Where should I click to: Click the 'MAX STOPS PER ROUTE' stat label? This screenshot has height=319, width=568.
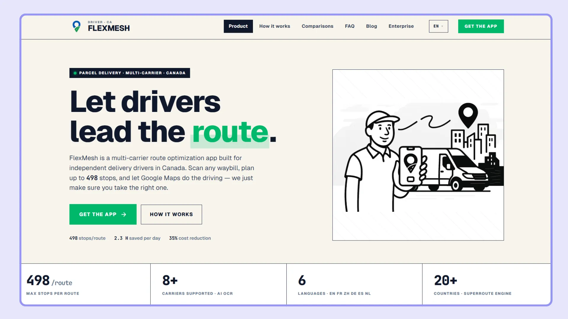click(53, 294)
